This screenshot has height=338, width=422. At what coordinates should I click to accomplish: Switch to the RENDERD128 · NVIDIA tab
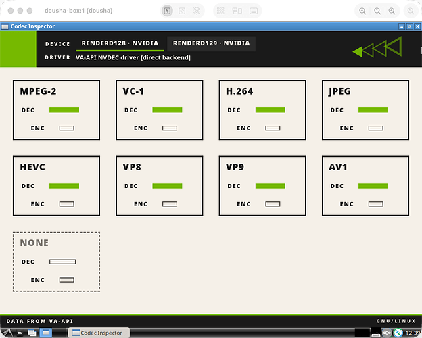coord(120,43)
